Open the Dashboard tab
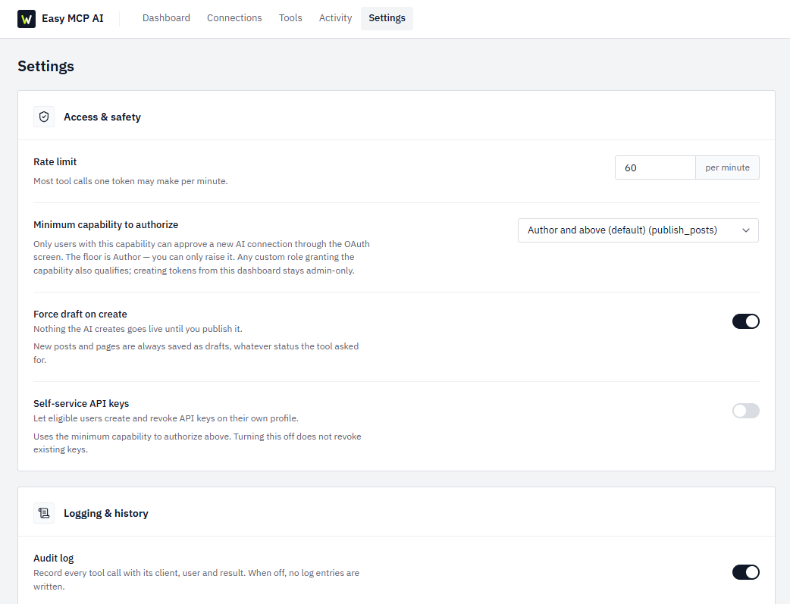Viewport: 790px width, 604px height. [x=166, y=18]
